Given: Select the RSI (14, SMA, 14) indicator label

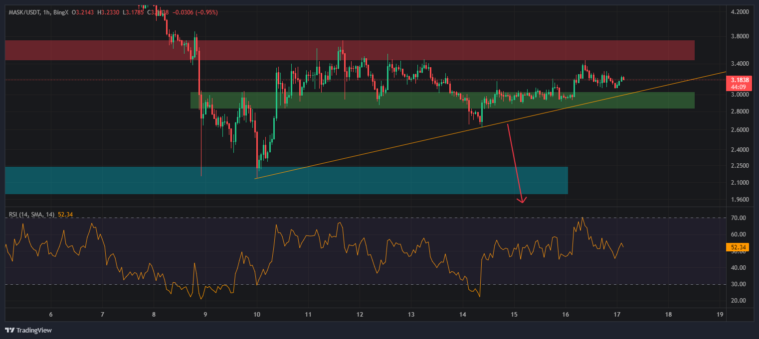Looking at the screenshot, I should coord(32,215).
